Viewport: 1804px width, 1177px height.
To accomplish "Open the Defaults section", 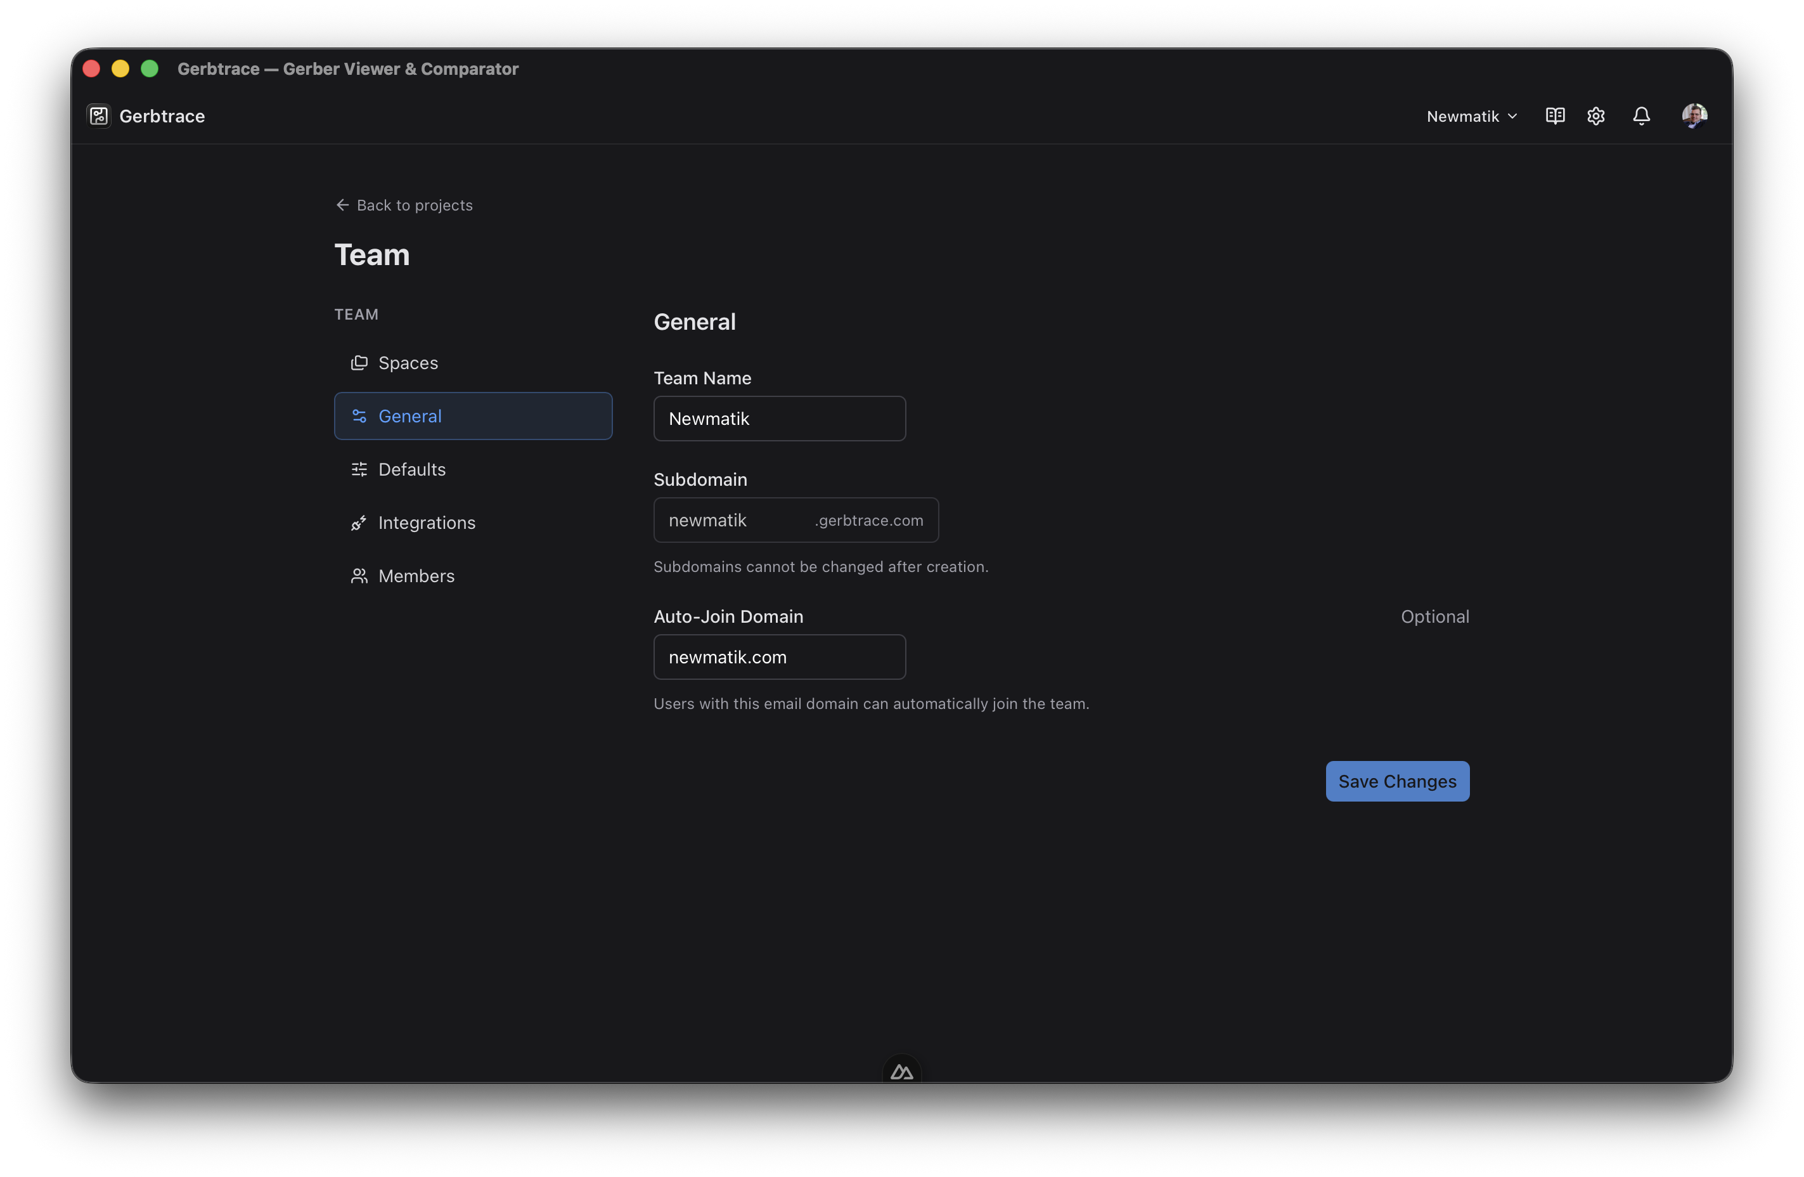I will (473, 469).
